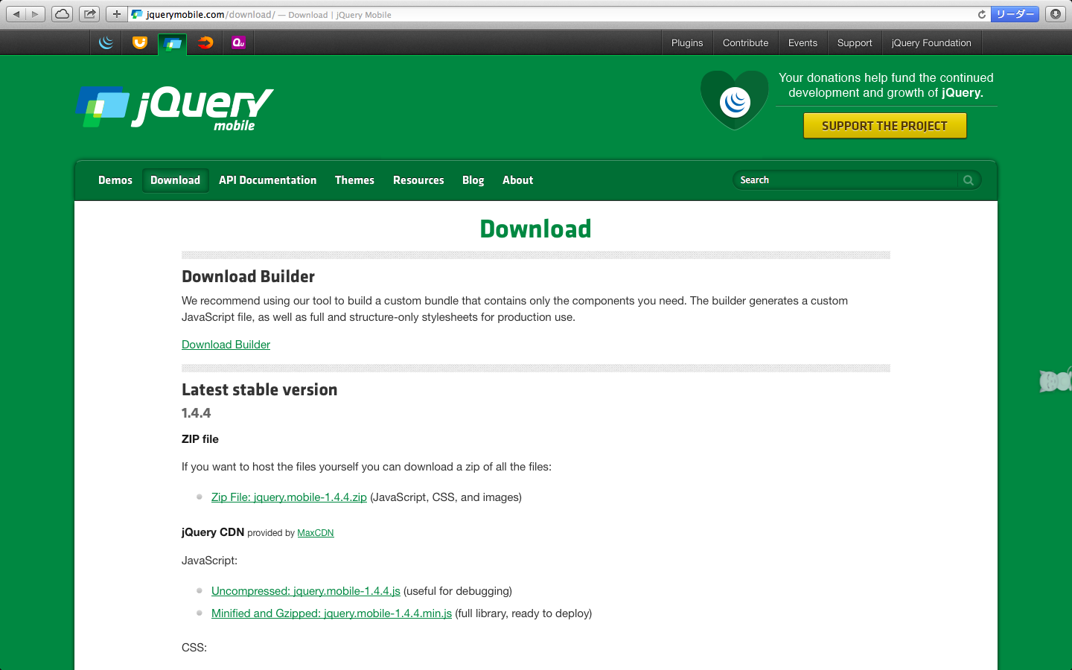Open the iCloud tabs button
Viewport: 1072px width, 670px height.
62,14
